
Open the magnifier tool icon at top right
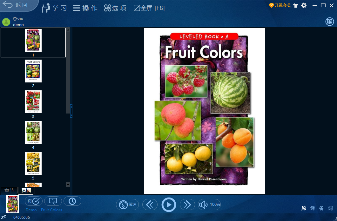point(329,22)
